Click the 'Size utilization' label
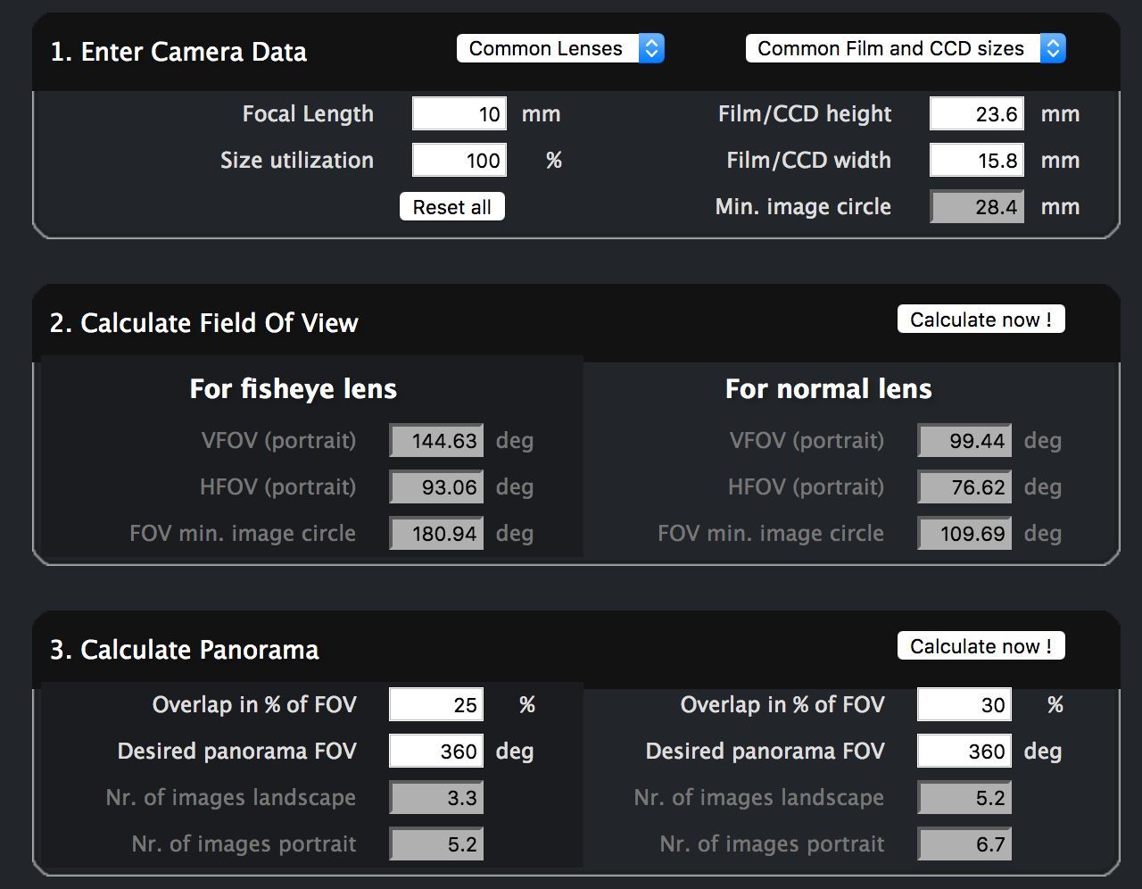The width and height of the screenshot is (1142, 889). 297,161
